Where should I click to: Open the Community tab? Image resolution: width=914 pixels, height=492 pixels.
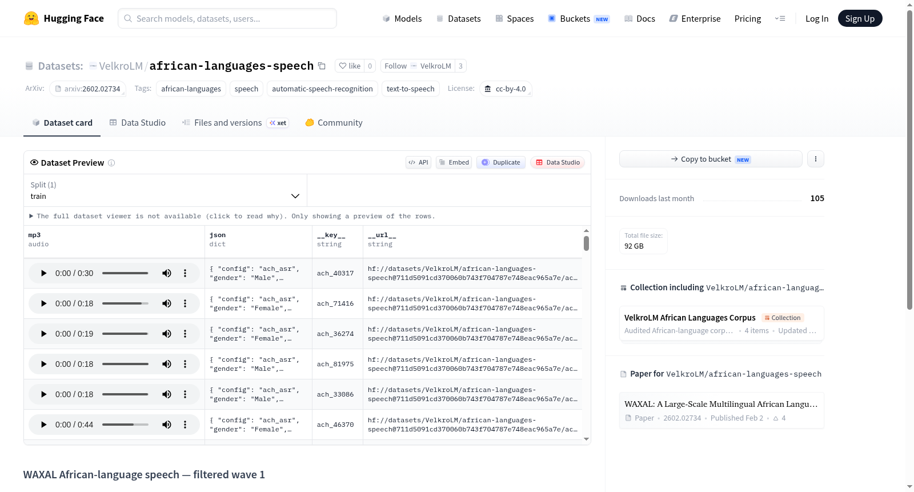tap(334, 123)
